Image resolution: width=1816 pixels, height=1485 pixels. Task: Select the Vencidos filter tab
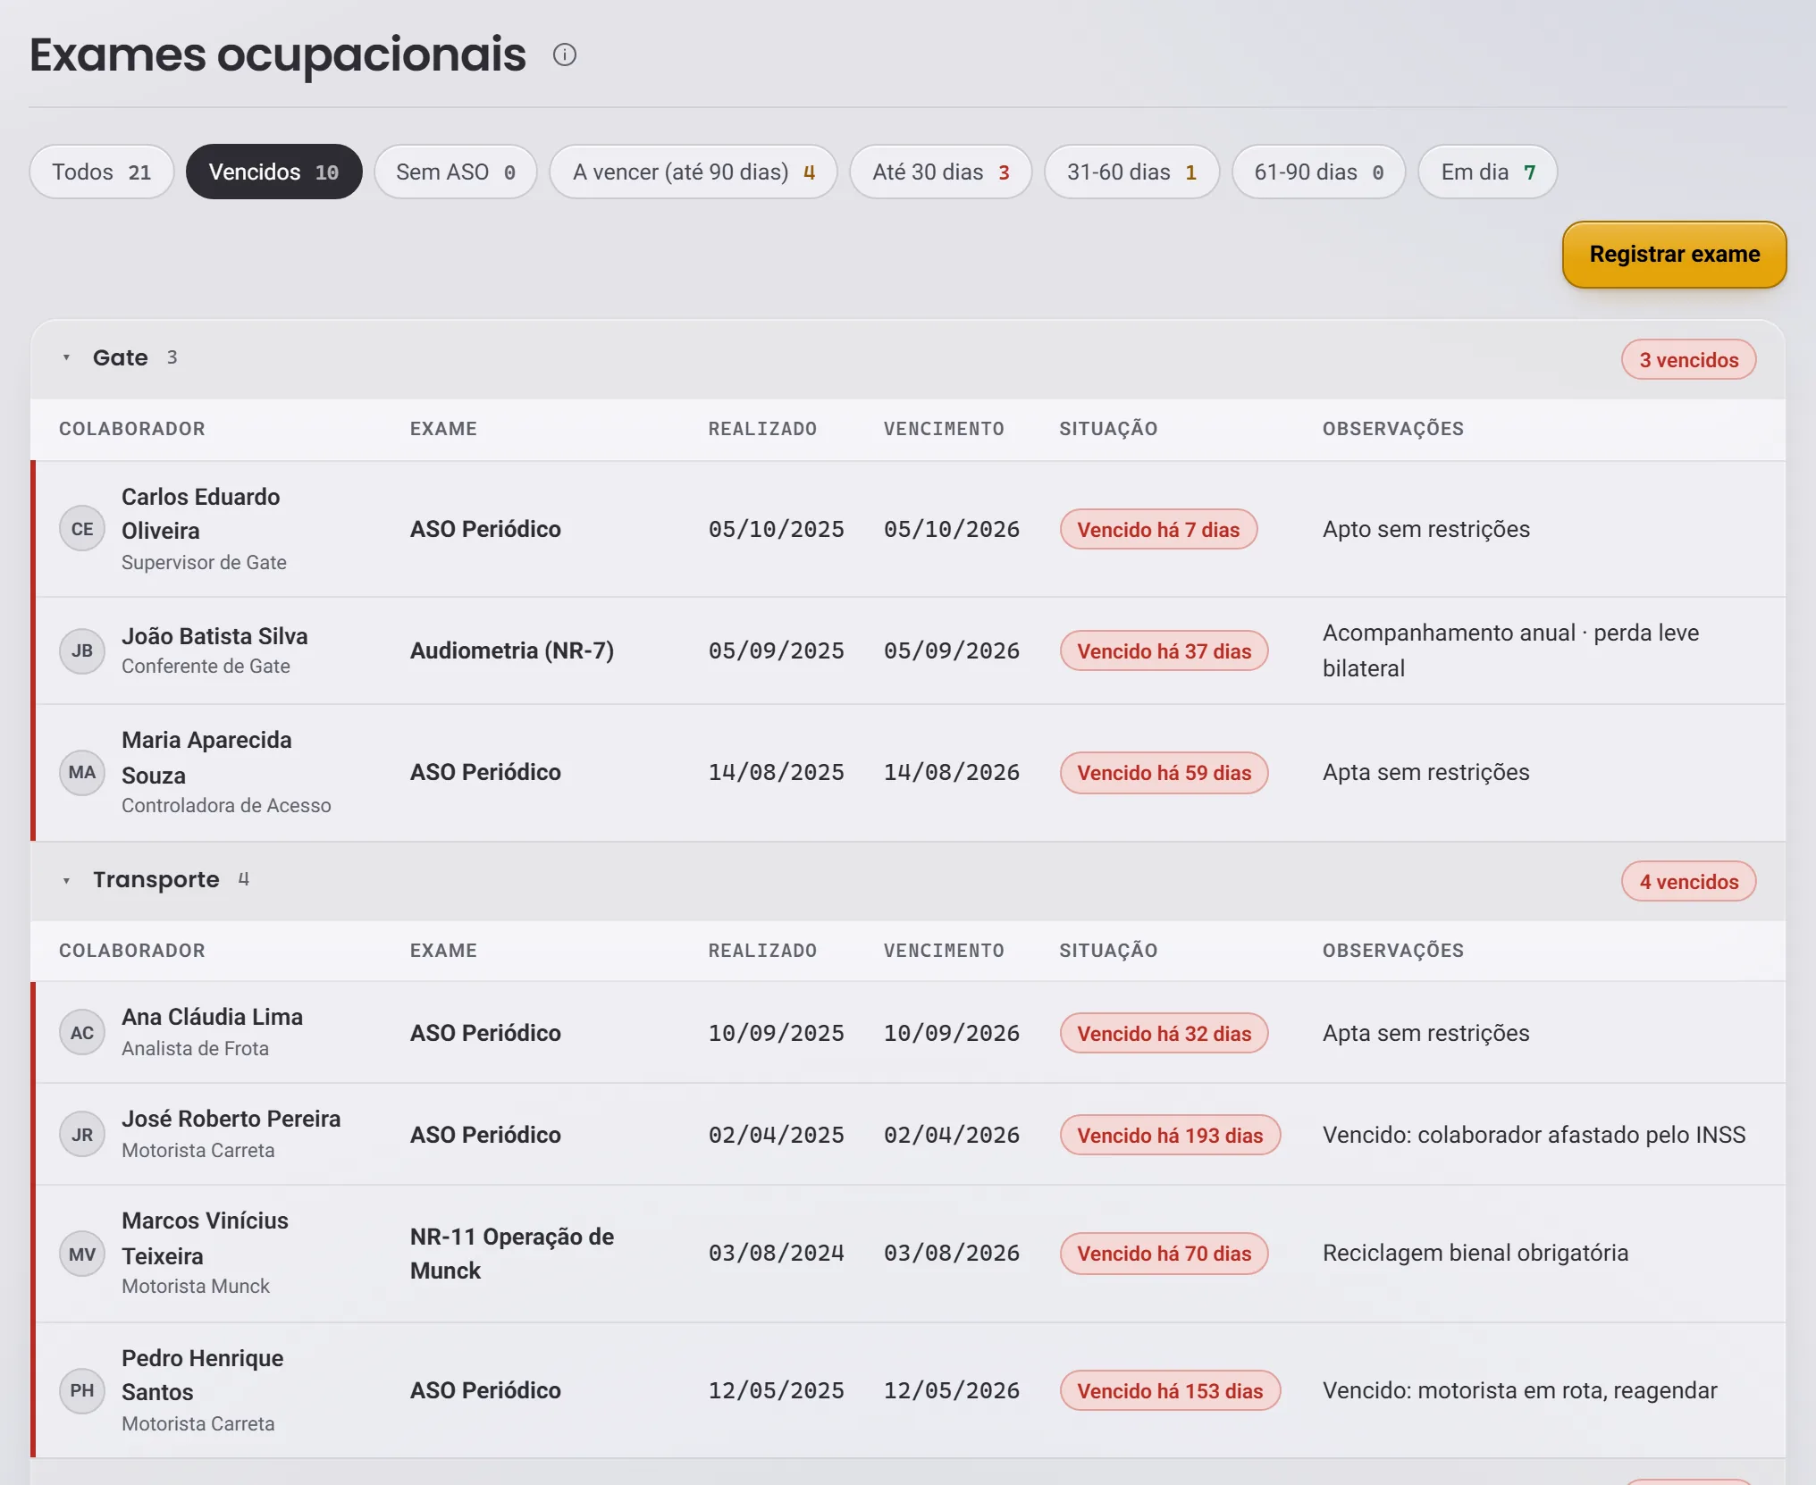[273, 172]
